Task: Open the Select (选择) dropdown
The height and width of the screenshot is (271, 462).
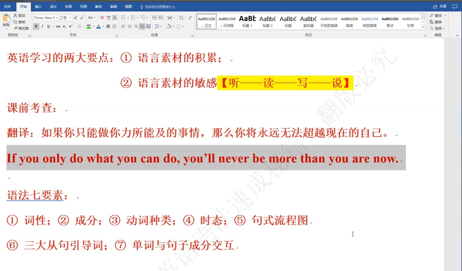Action: tap(437, 28)
